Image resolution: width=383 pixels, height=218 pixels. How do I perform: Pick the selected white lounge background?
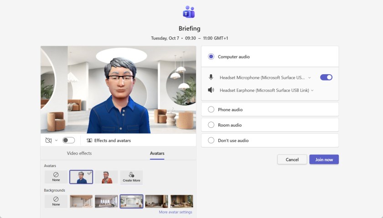coord(131,202)
